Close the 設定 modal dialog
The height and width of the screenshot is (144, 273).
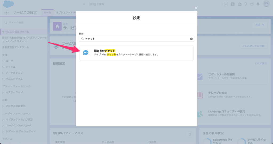click(196, 8)
